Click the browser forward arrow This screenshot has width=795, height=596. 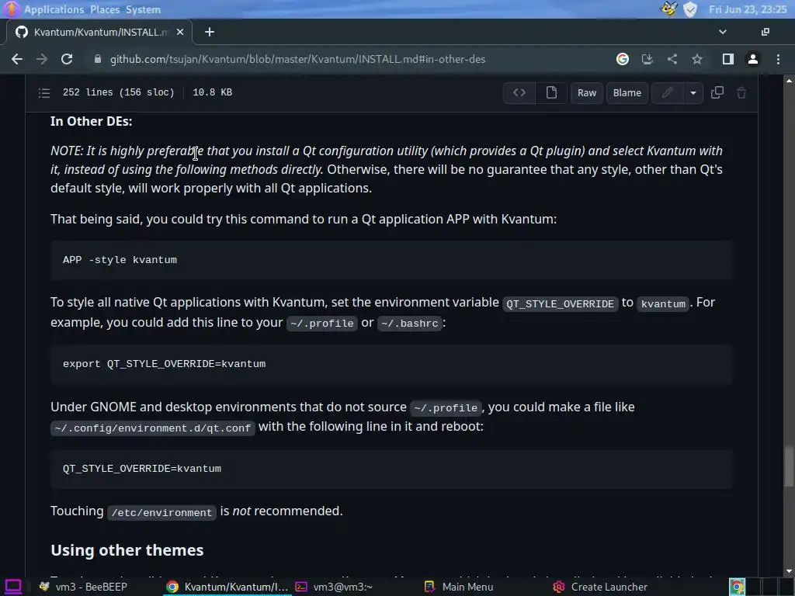(42, 59)
